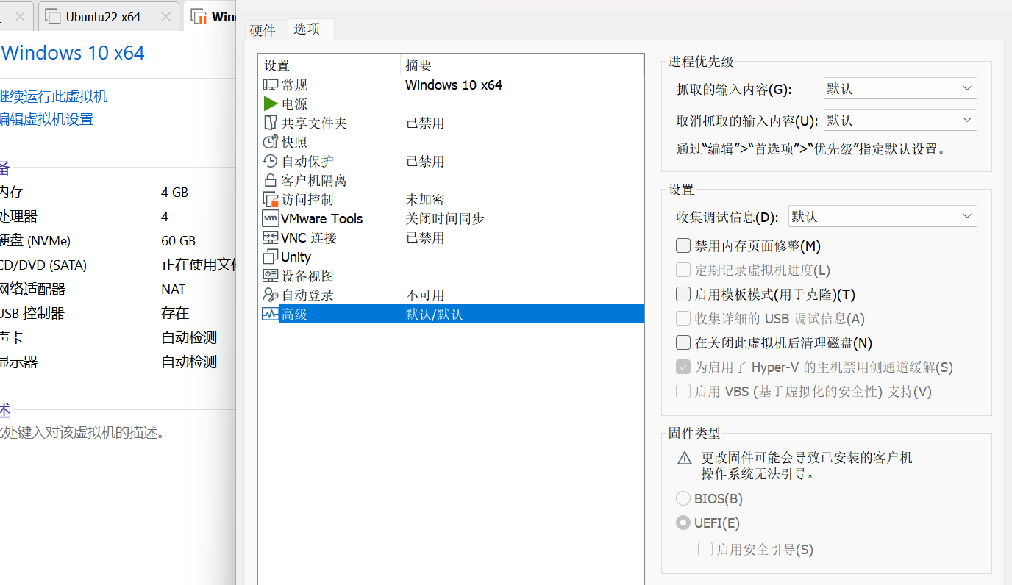Screen dimensions: 1012x585
Task: Toggle 启用 VBS 支持 checkbox
Action: [683, 391]
